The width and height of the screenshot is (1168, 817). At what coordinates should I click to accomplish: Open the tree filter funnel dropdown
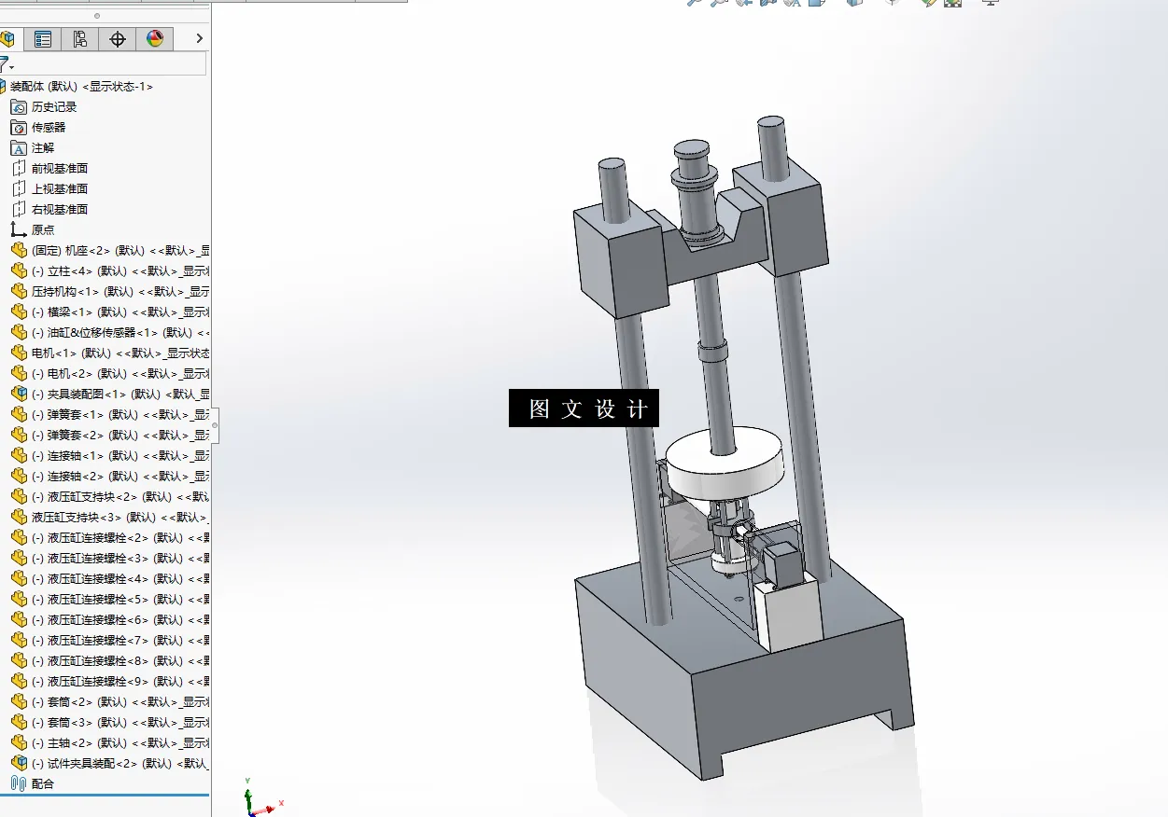[x=6, y=64]
